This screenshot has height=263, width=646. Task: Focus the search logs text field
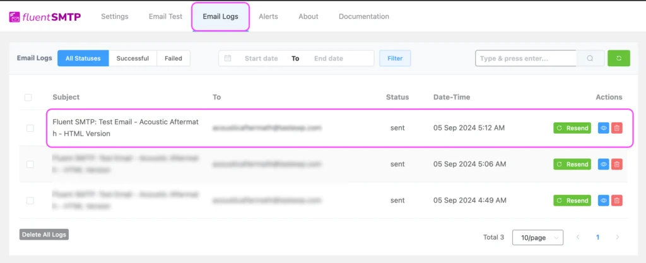pyautogui.click(x=526, y=58)
